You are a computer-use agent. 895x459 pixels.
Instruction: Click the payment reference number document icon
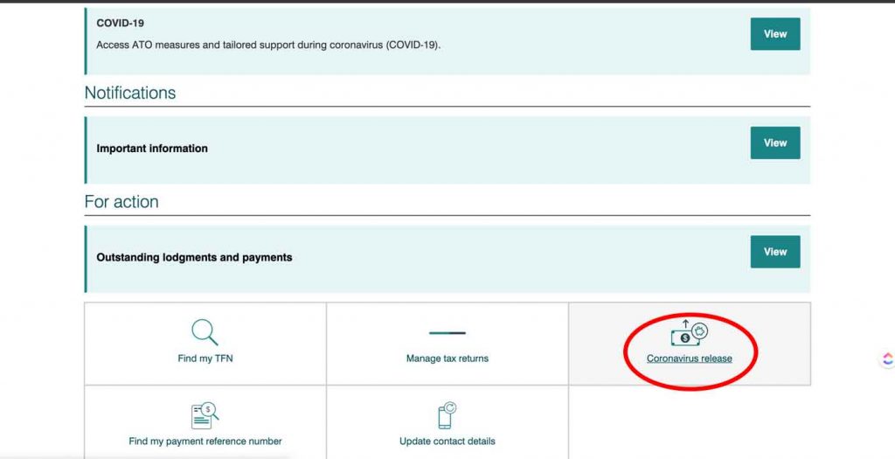coord(205,415)
